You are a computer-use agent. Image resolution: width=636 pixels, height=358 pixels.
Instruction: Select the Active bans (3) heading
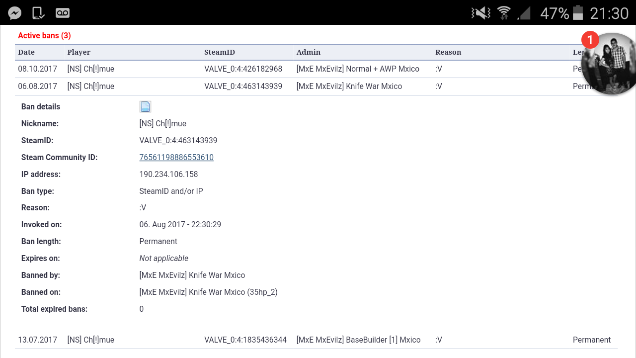tap(44, 36)
